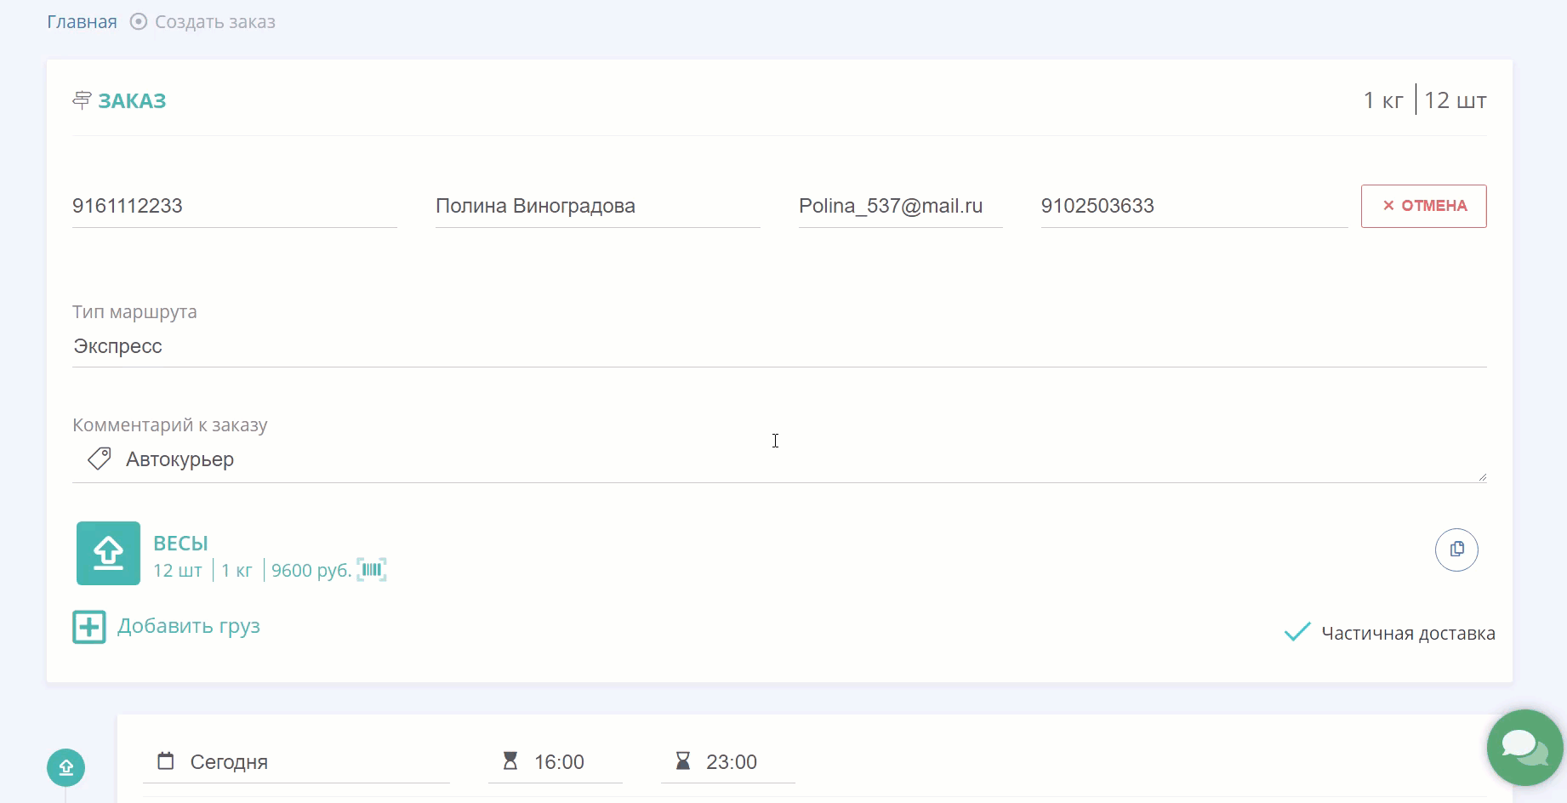Open the Тип маршрута dropdown showing Экспресс
The height and width of the screenshot is (803, 1567).
779,346
